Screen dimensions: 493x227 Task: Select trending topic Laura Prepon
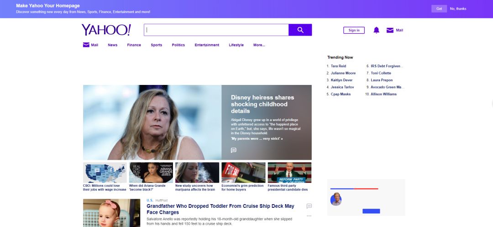pos(382,80)
